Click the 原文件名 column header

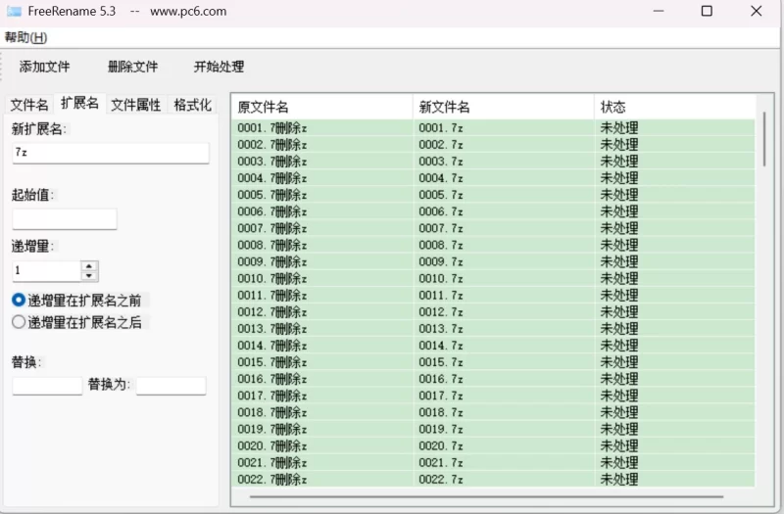321,107
